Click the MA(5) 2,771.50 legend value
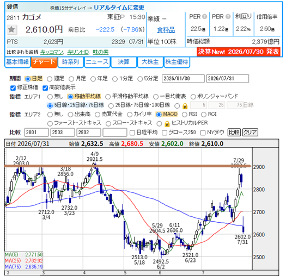The width and height of the screenshot is (286, 276). [x=34, y=254]
